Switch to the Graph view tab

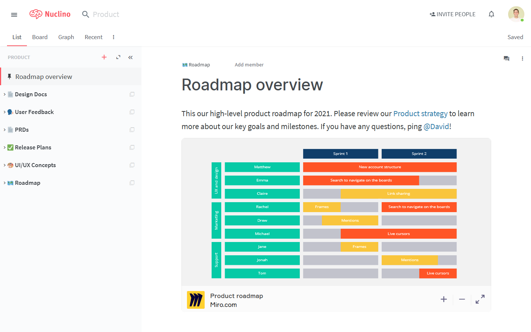66,37
